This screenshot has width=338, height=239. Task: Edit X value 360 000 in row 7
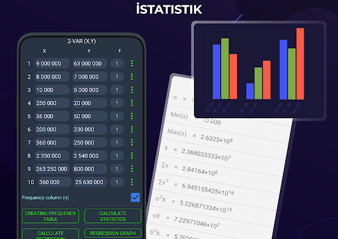(x=52, y=143)
